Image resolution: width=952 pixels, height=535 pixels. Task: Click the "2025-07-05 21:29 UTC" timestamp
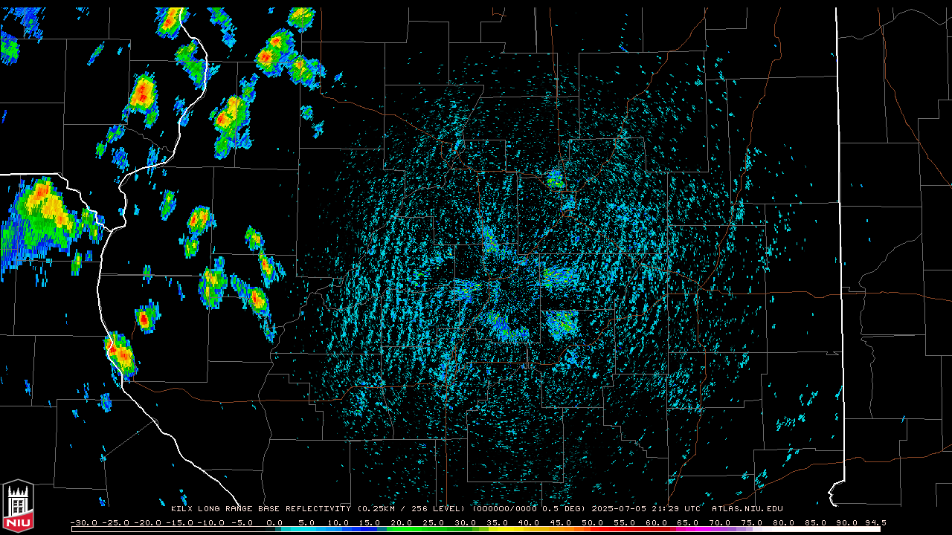[646, 509]
